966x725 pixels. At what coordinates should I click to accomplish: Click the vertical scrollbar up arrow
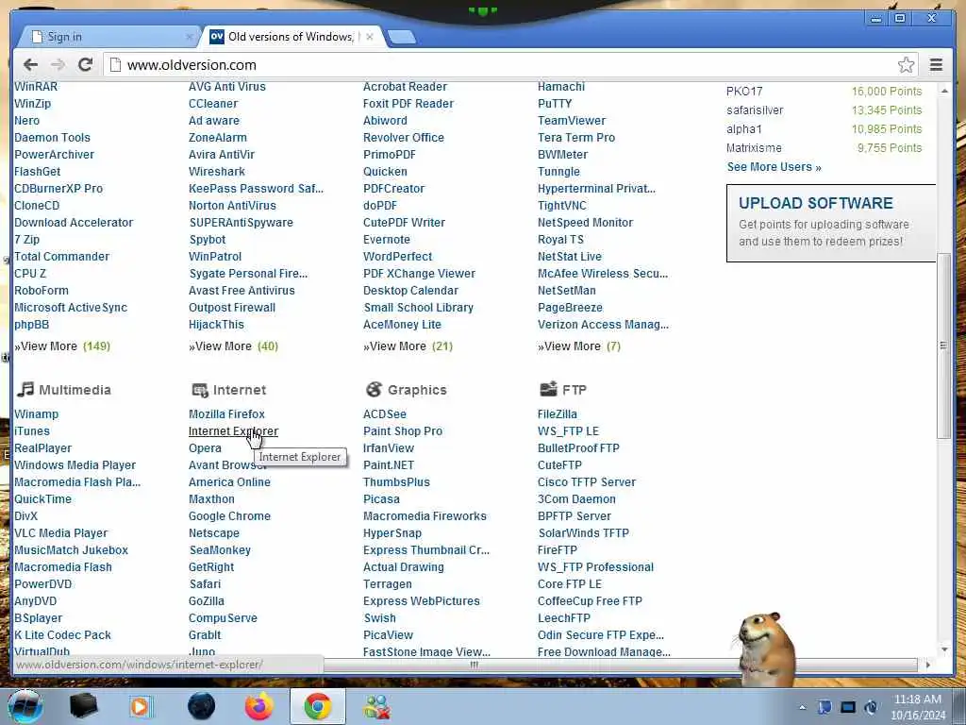click(x=944, y=91)
